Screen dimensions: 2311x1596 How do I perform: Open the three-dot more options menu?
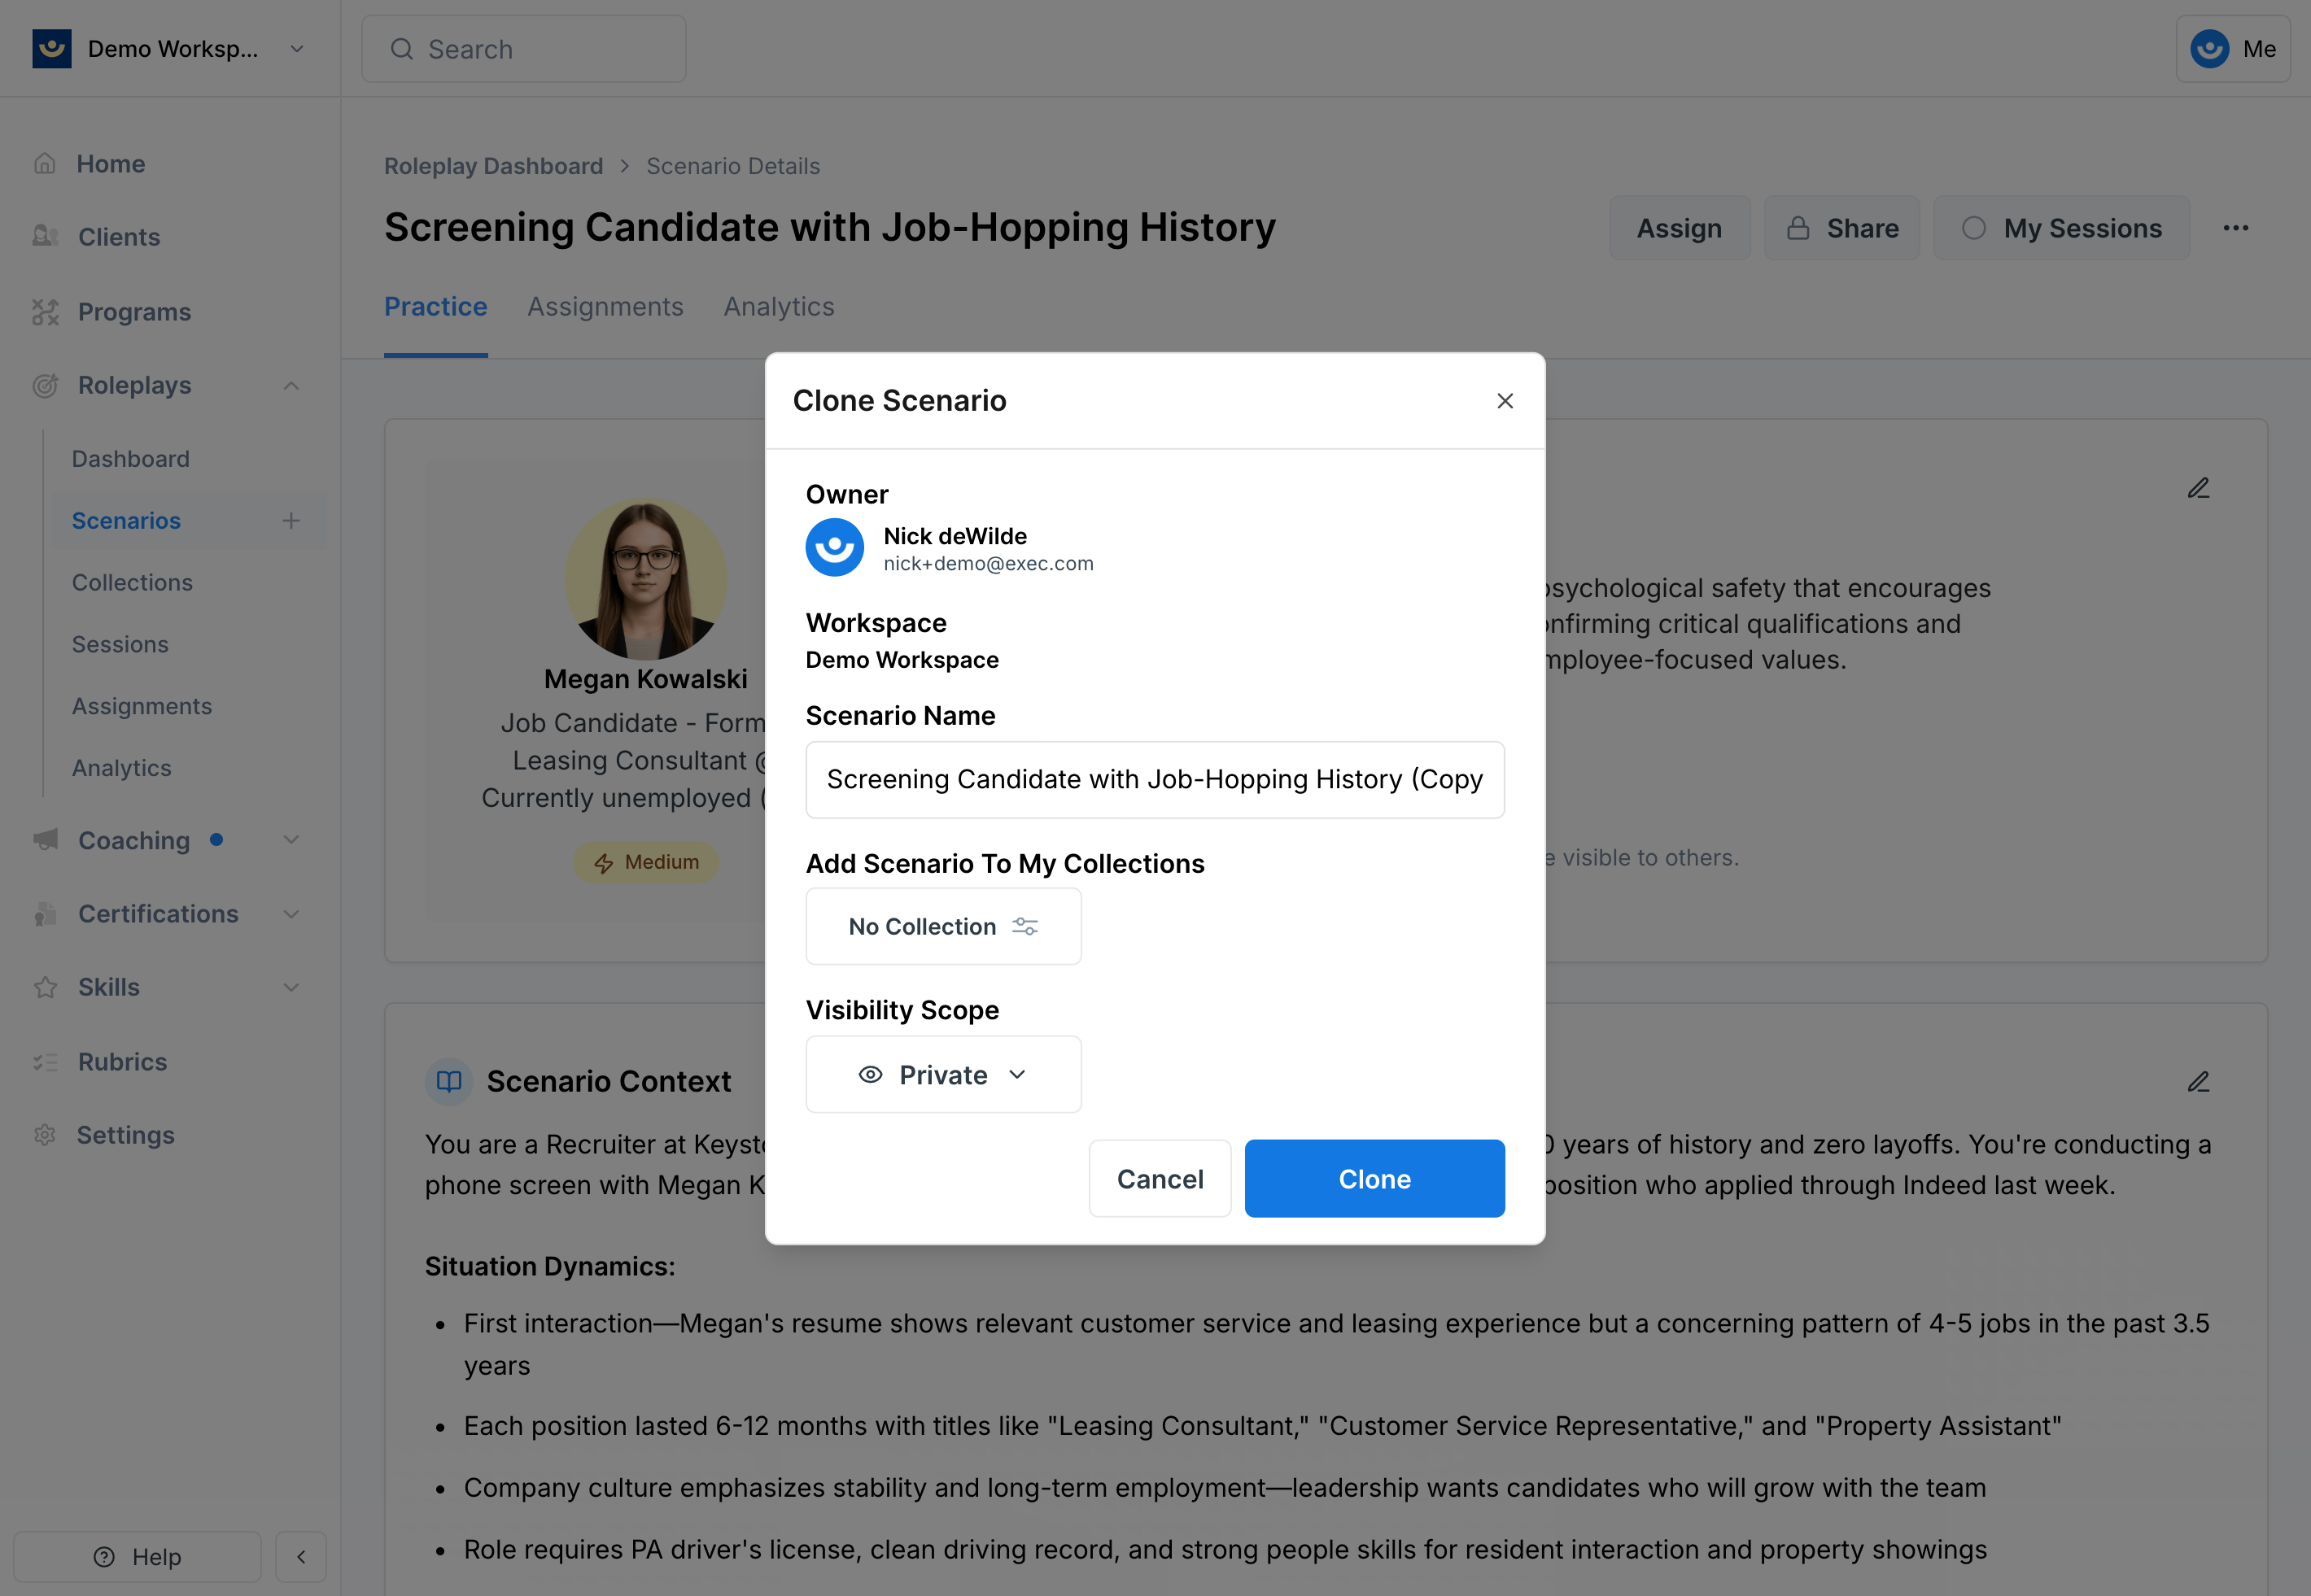pos(2236,228)
